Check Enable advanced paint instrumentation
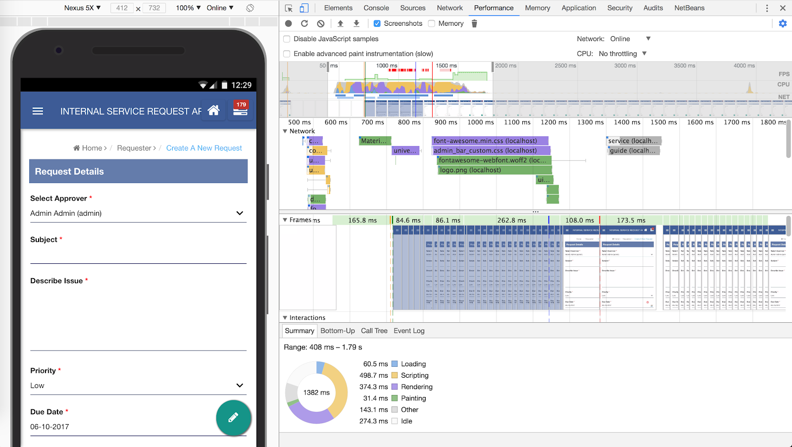This screenshot has width=792, height=447. tap(287, 53)
